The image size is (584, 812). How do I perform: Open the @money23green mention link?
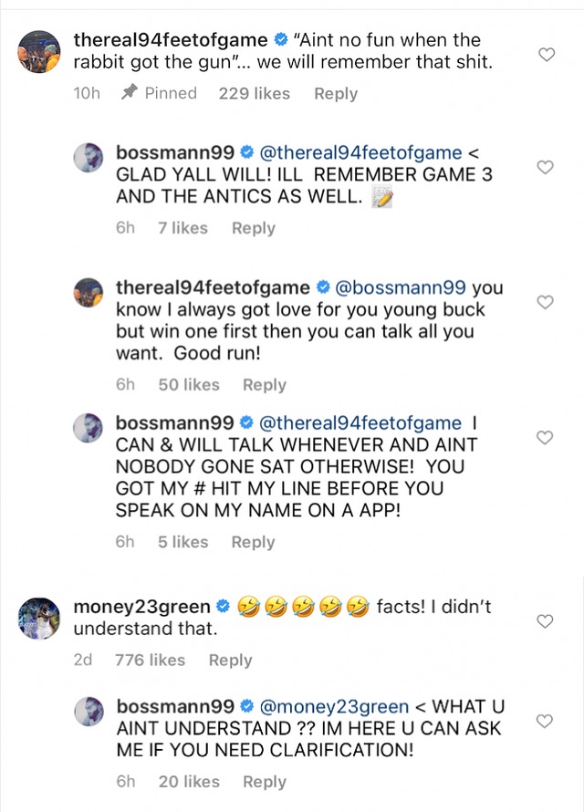pyautogui.click(x=335, y=706)
